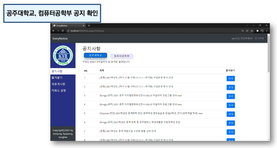Bookmark this page with star icon
Screen dimensions: 277x148
pos(252,31)
